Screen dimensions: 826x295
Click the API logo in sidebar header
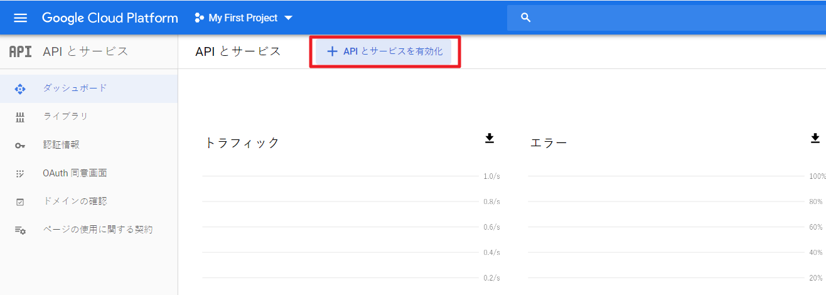pos(20,51)
